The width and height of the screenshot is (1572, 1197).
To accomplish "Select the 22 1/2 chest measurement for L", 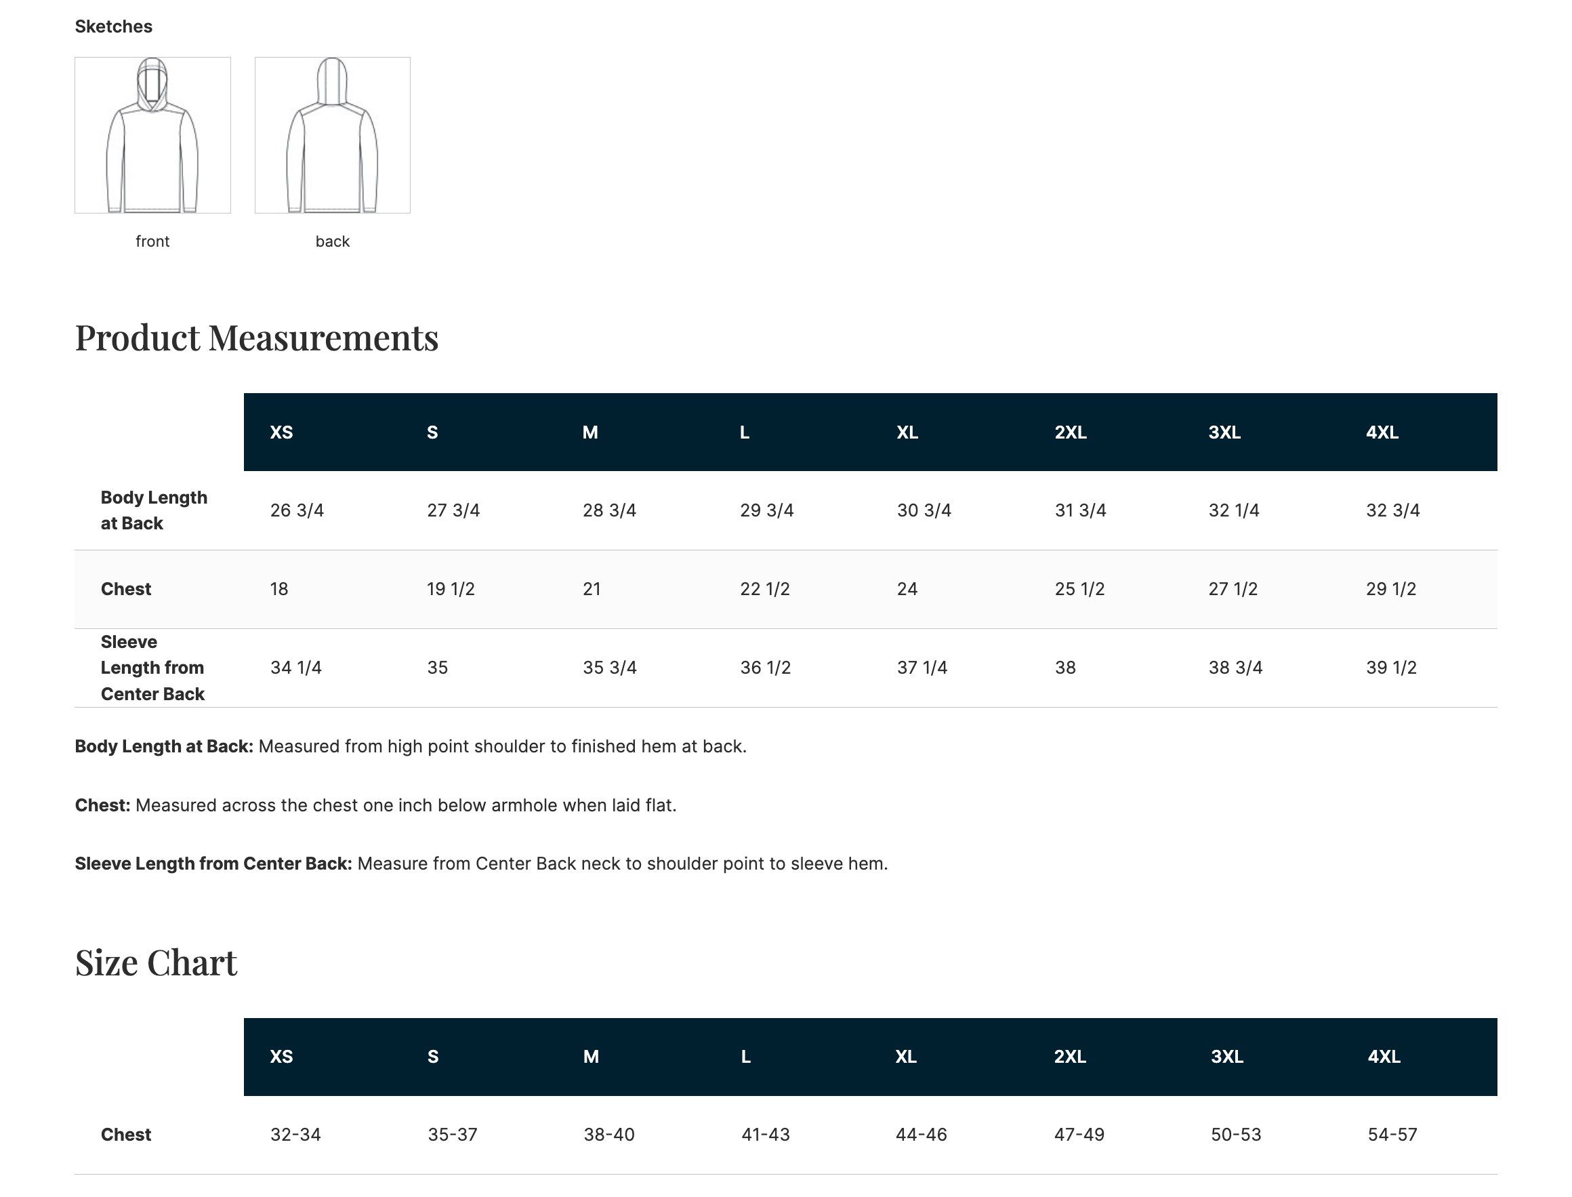I will pyautogui.click(x=765, y=589).
